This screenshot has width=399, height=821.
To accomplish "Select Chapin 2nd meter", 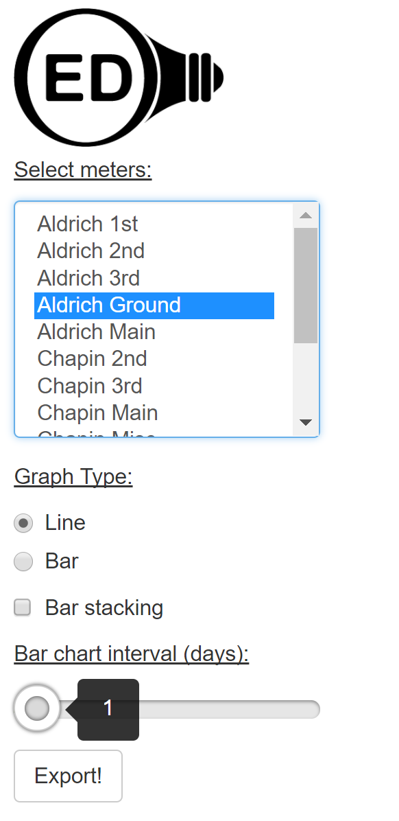I will click(x=92, y=359).
